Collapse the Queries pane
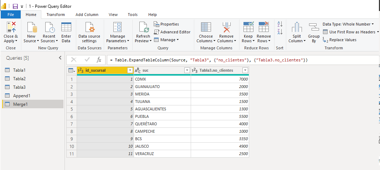 click(x=60, y=58)
